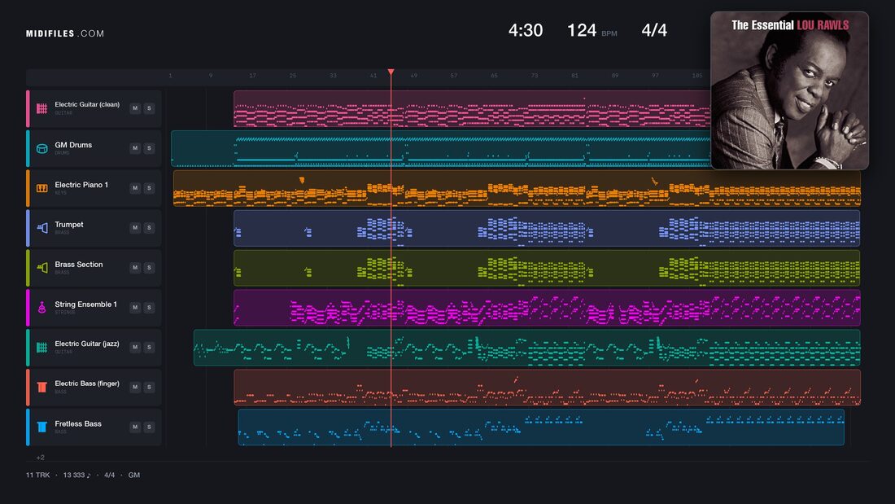Mute the Electric Bass (finger) track
The height and width of the screenshot is (504, 895).
(x=135, y=387)
